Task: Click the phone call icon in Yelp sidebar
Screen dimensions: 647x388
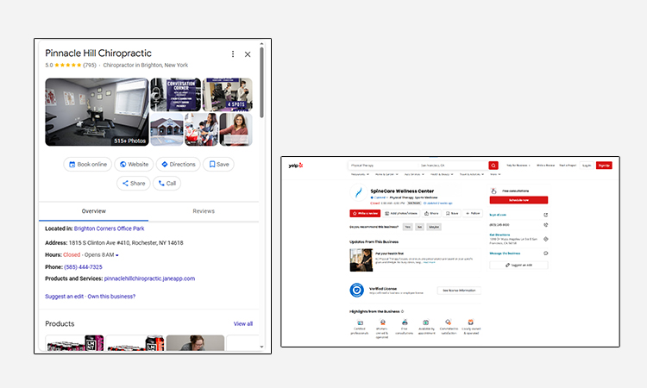Action: (545, 225)
